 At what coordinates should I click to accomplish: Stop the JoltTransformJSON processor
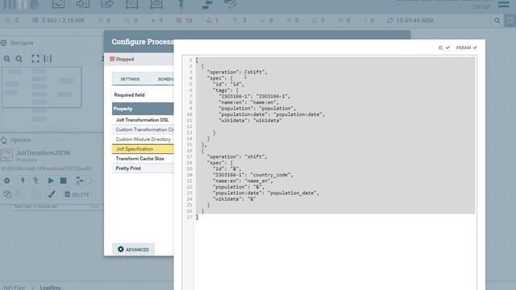(63, 180)
